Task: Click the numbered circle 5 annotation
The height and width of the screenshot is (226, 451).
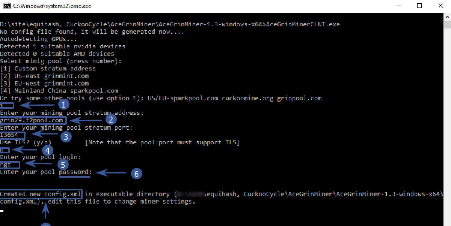Action: 63,164
